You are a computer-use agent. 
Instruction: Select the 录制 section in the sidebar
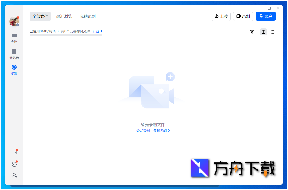pos(14,69)
